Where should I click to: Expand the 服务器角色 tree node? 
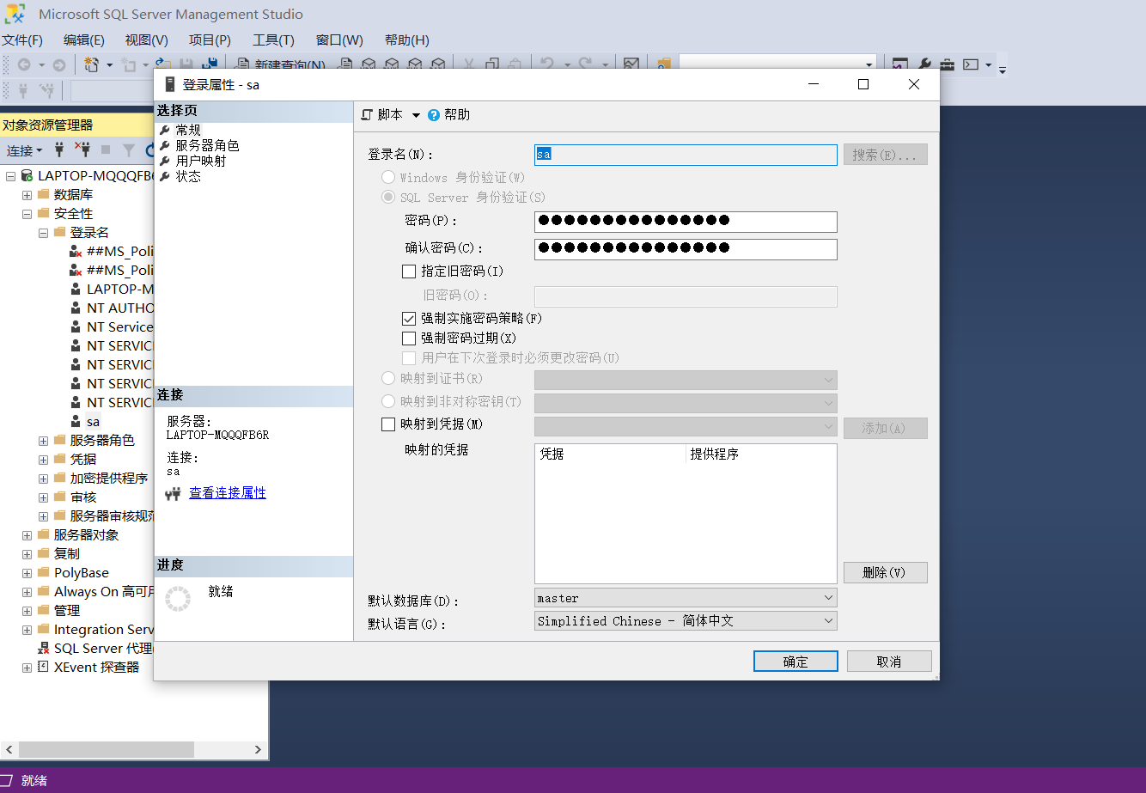43,441
